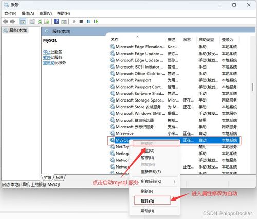Sort by the 名称 column header
This screenshot has width=257, height=219.
[x=115, y=40]
